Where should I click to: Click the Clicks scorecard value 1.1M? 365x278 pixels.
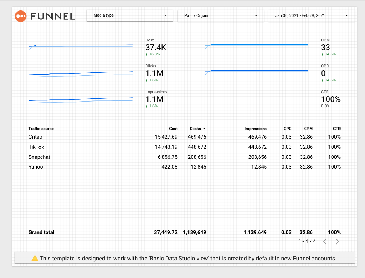click(x=154, y=73)
